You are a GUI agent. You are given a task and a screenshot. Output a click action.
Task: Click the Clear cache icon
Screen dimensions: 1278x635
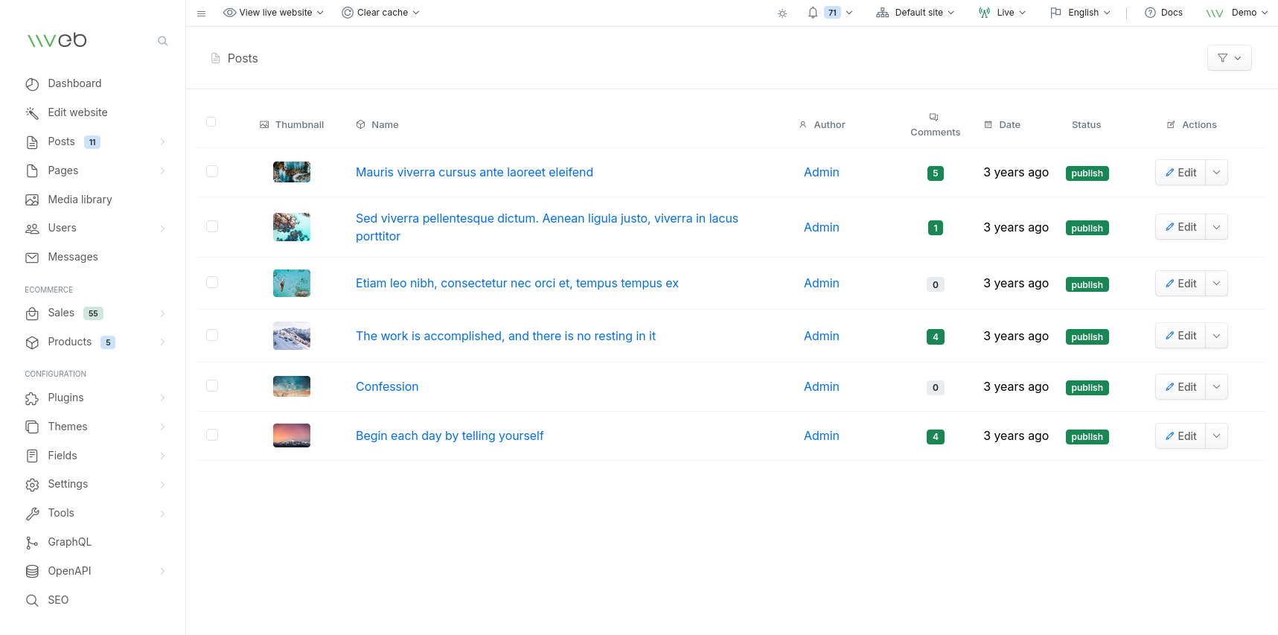coord(348,13)
